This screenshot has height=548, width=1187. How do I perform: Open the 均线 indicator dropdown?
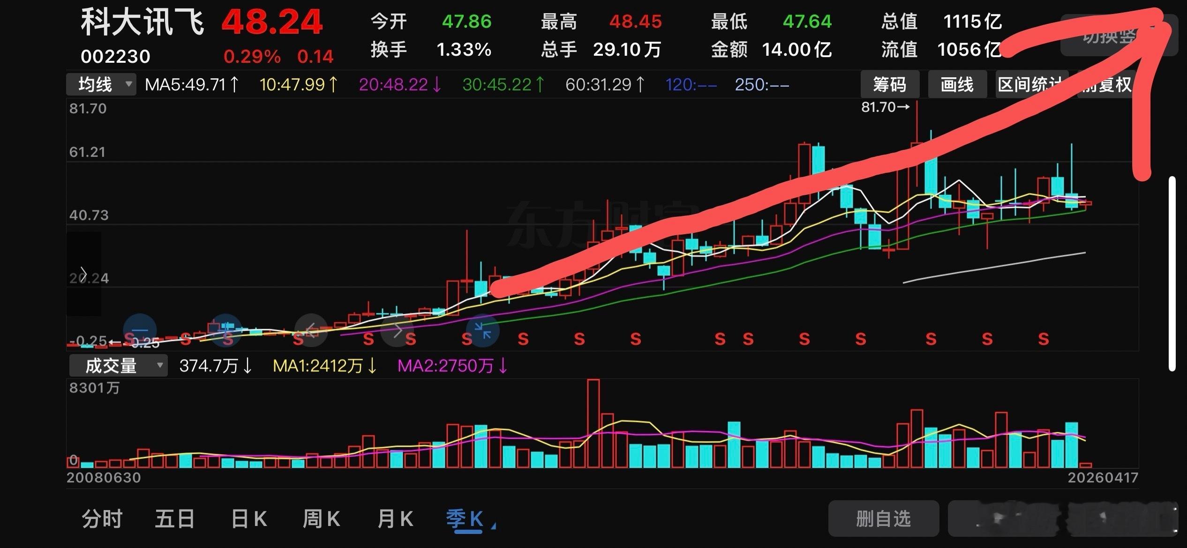pos(101,85)
